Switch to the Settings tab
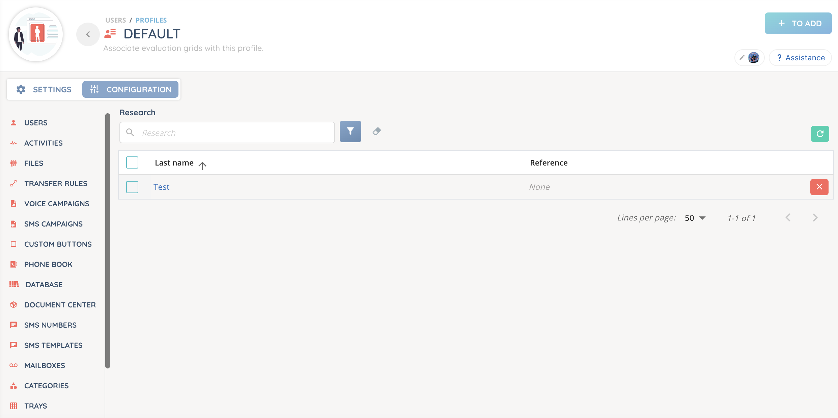Viewport: 838px width, 418px height. pyautogui.click(x=44, y=89)
